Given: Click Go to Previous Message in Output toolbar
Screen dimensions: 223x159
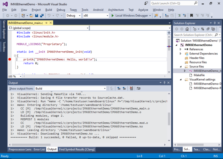Looking at the screenshot, I should [119, 89].
